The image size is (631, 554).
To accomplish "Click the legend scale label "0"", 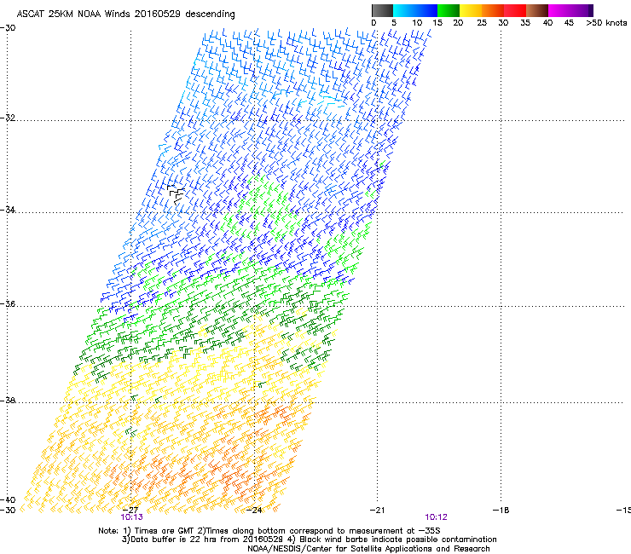I will 373,23.
